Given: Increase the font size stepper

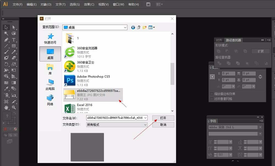Looking at the screenshot, I should click(216, 141).
